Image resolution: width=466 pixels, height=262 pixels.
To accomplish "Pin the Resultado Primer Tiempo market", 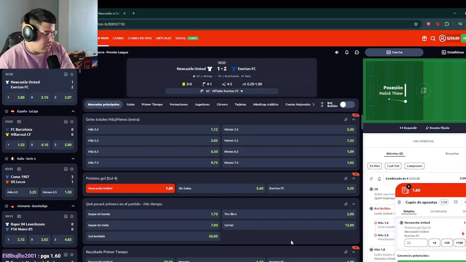I will tap(346, 252).
